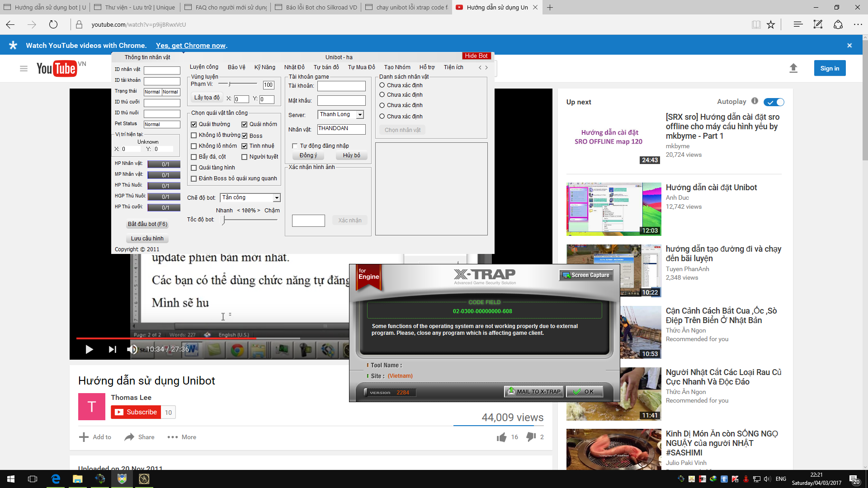Click Hide Bot button

[476, 56]
